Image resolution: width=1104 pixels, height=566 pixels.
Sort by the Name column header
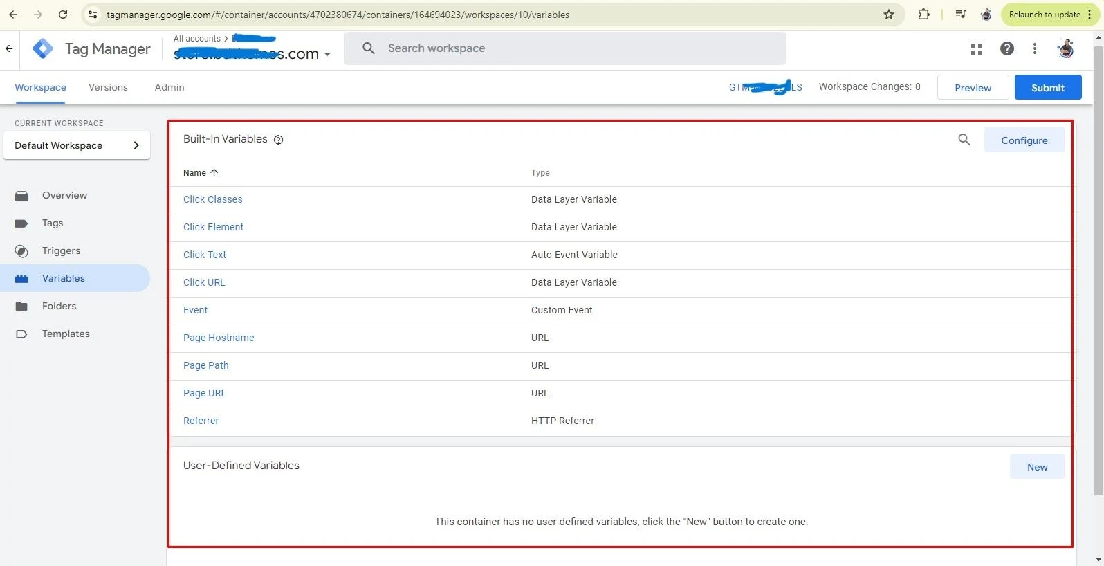[x=201, y=173]
